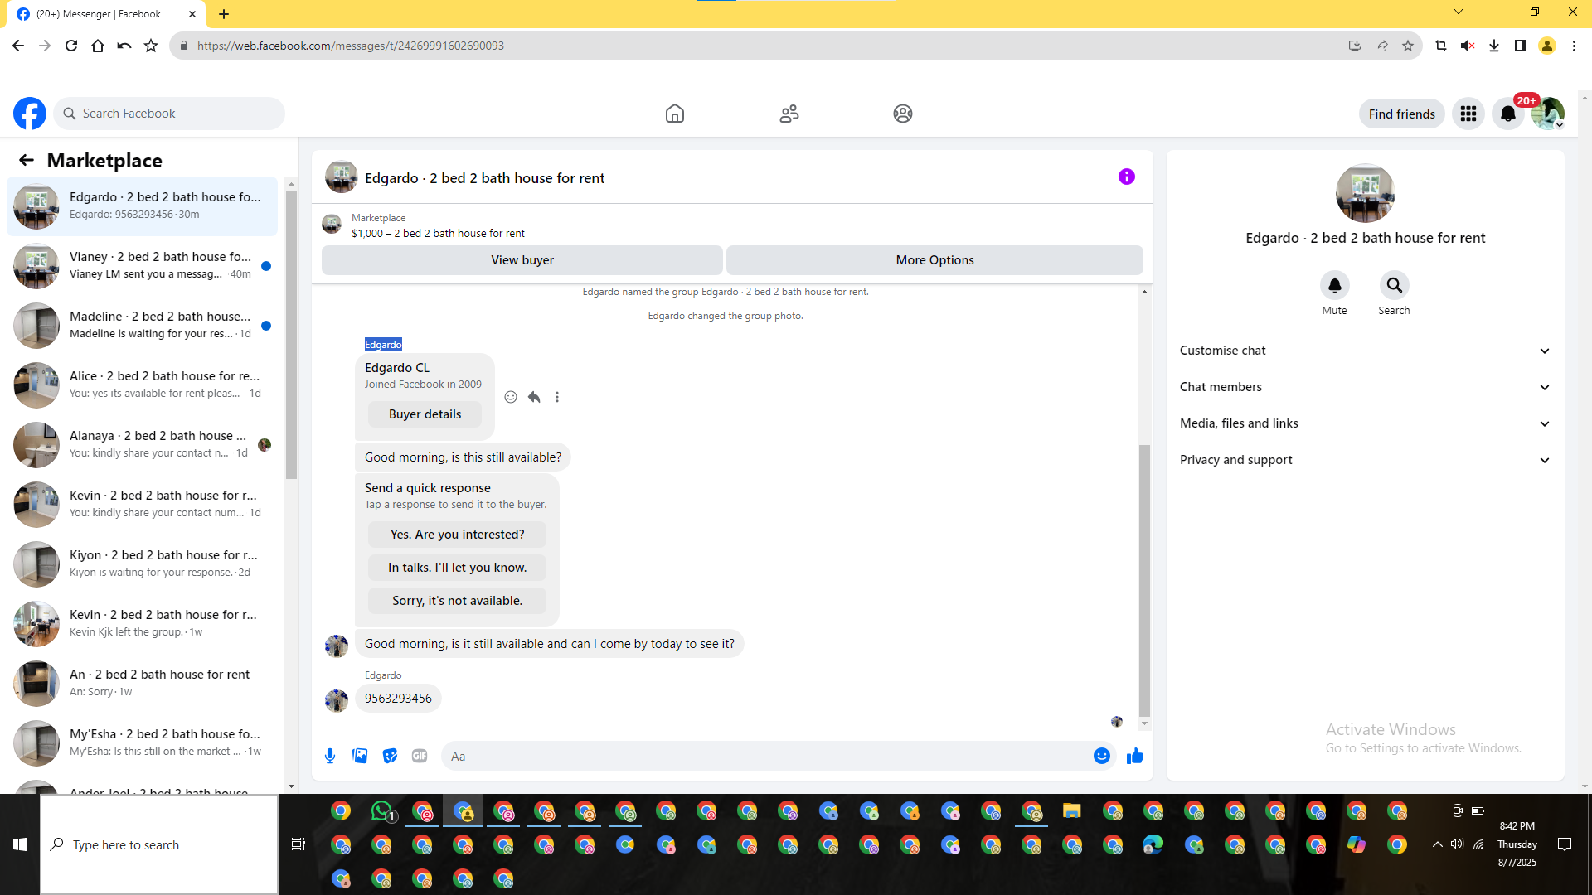Open Windows Start menu

tap(20, 844)
